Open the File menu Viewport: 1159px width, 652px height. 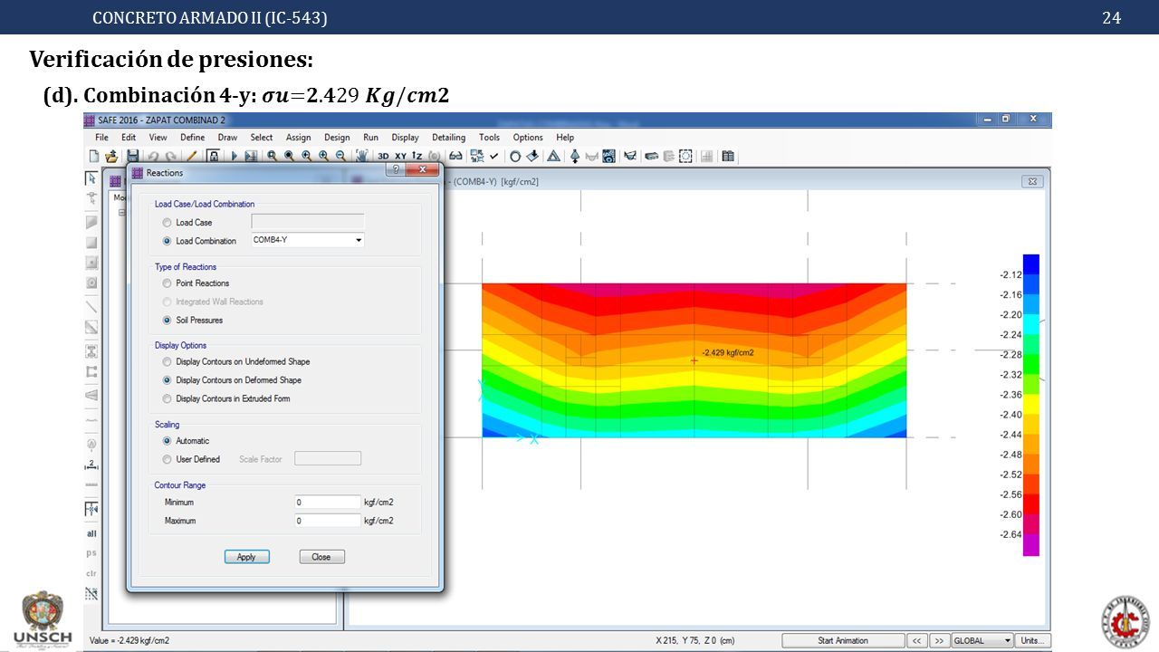pos(102,138)
